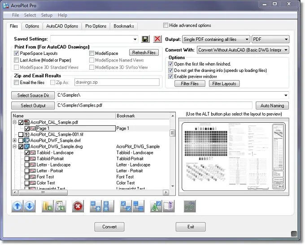Click the add folder icon
Image resolution: width=305 pixels, height=245 pixels.
pyautogui.click(x=48, y=206)
